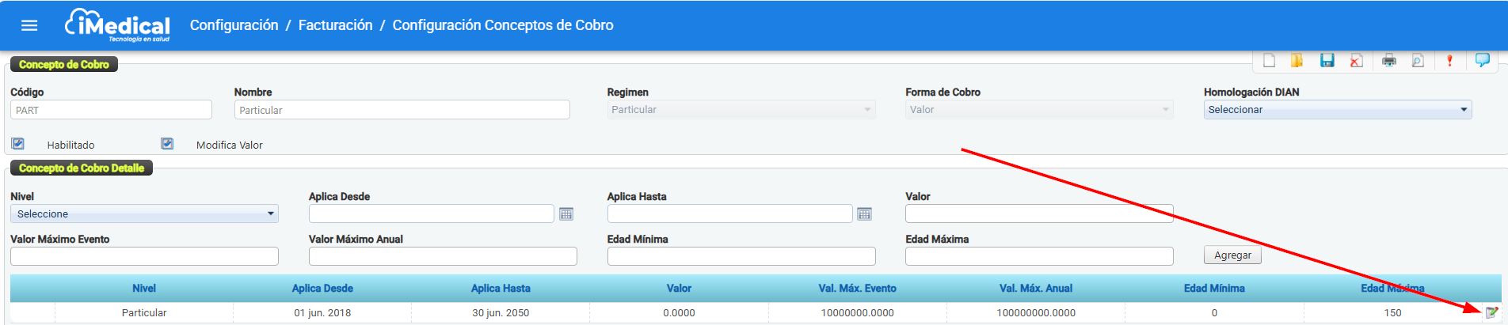Click the delete document red X icon
This screenshot has height=325, width=1508.
coord(1357,61)
